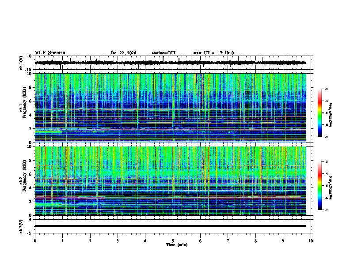Click time axis tick label "7"

(x=228, y=241)
